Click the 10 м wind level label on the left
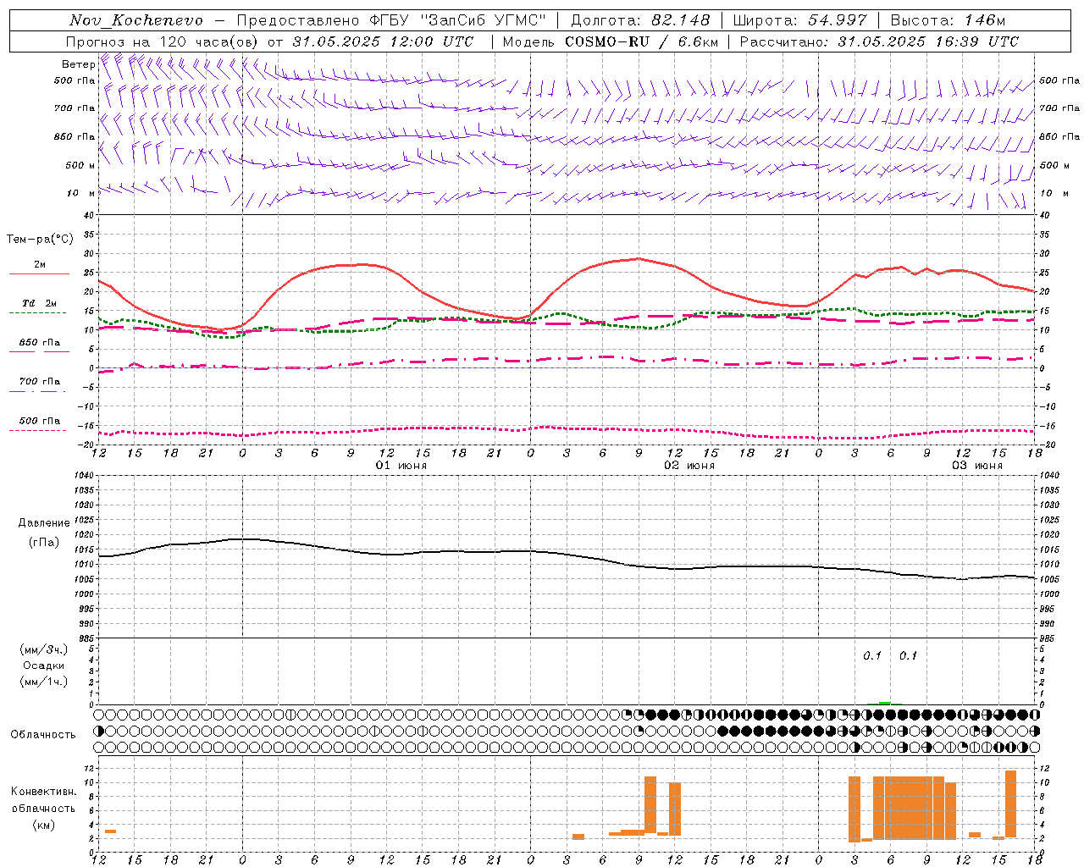 point(81,194)
